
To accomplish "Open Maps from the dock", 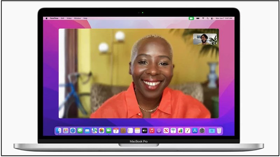I will coord(94,130).
